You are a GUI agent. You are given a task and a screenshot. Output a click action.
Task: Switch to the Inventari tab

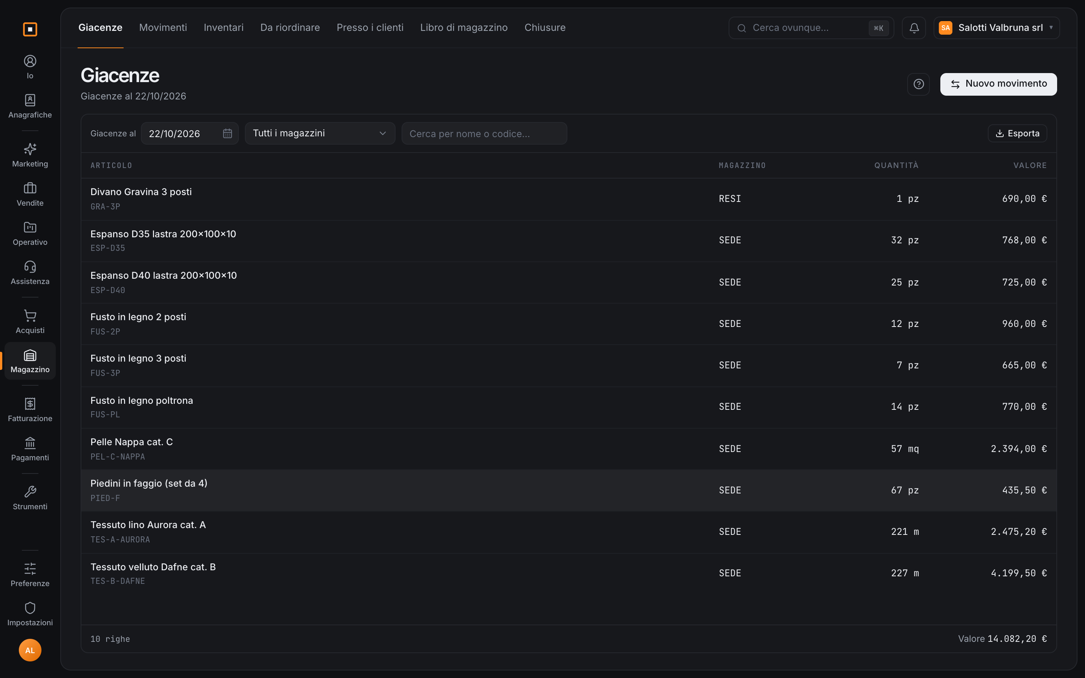tap(224, 28)
